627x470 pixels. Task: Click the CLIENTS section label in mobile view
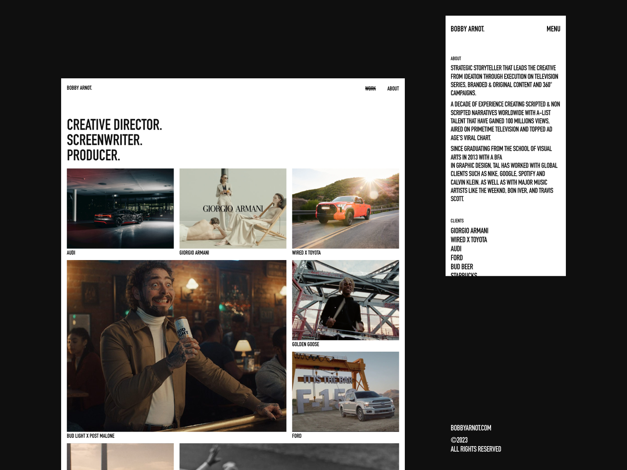pyautogui.click(x=457, y=221)
